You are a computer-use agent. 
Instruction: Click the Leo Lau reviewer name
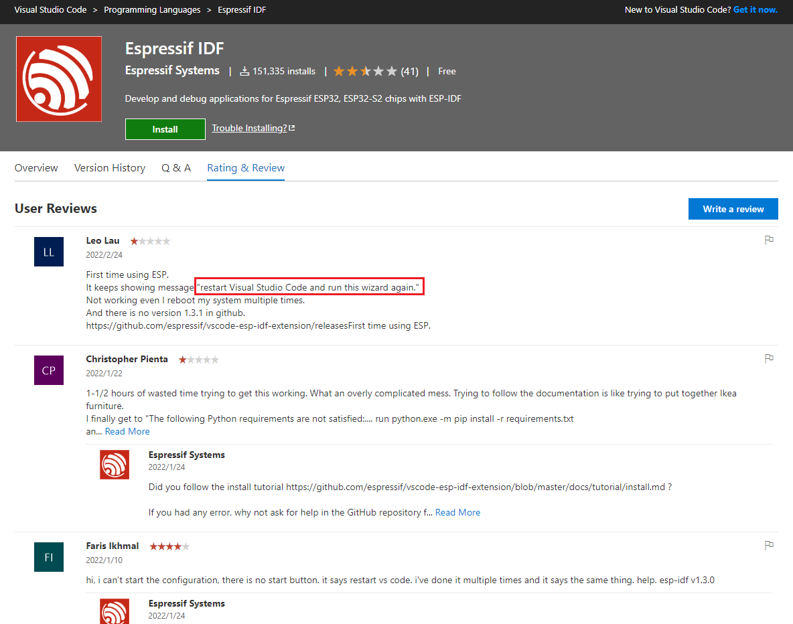(102, 241)
